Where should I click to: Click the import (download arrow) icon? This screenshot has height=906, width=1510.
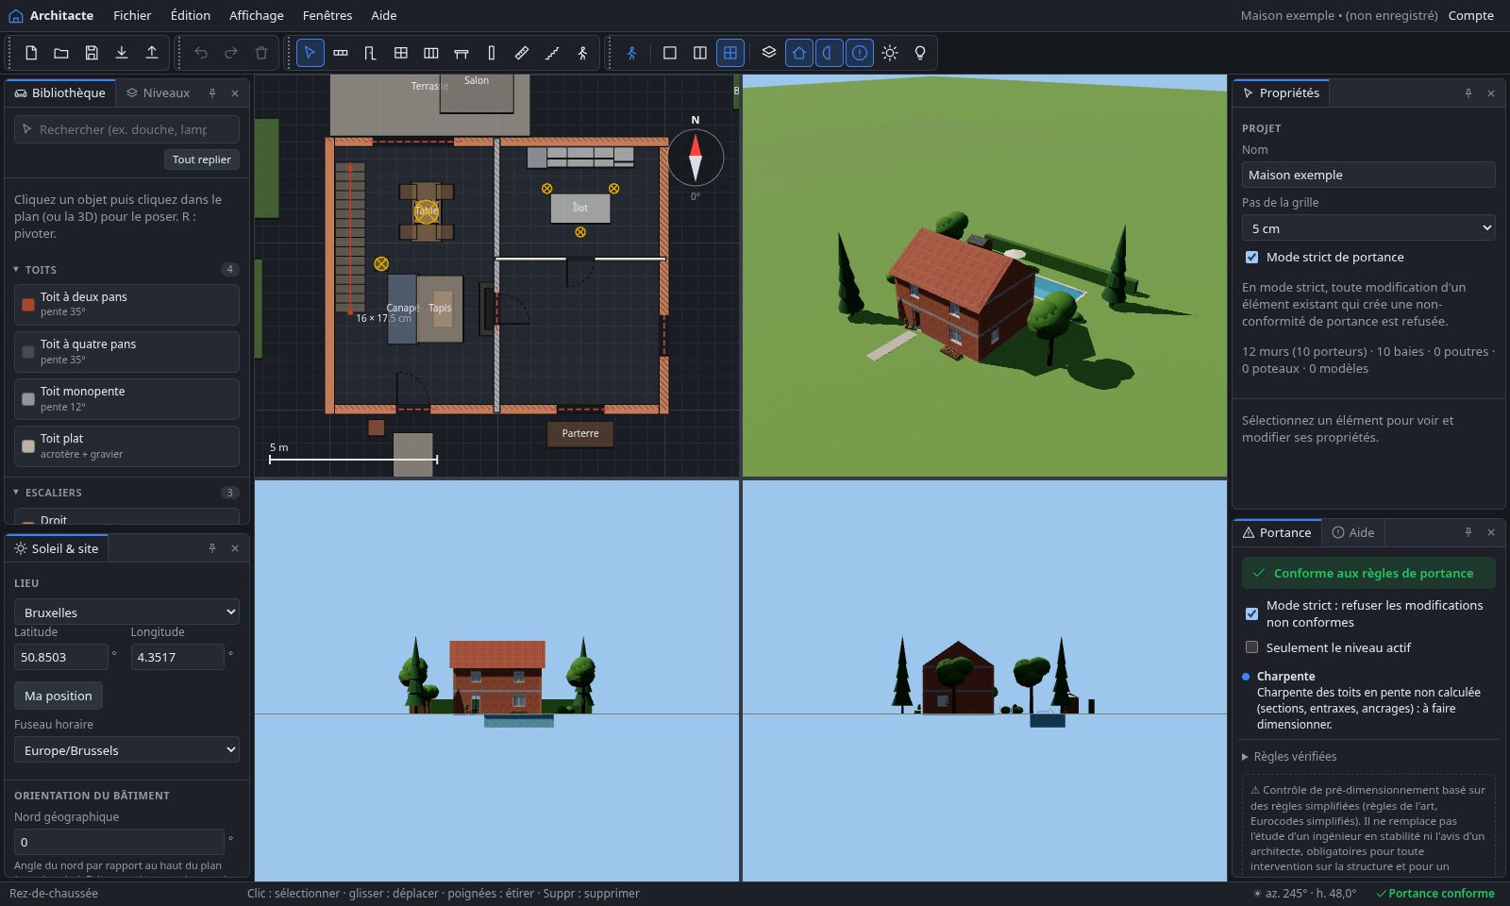[x=122, y=53]
